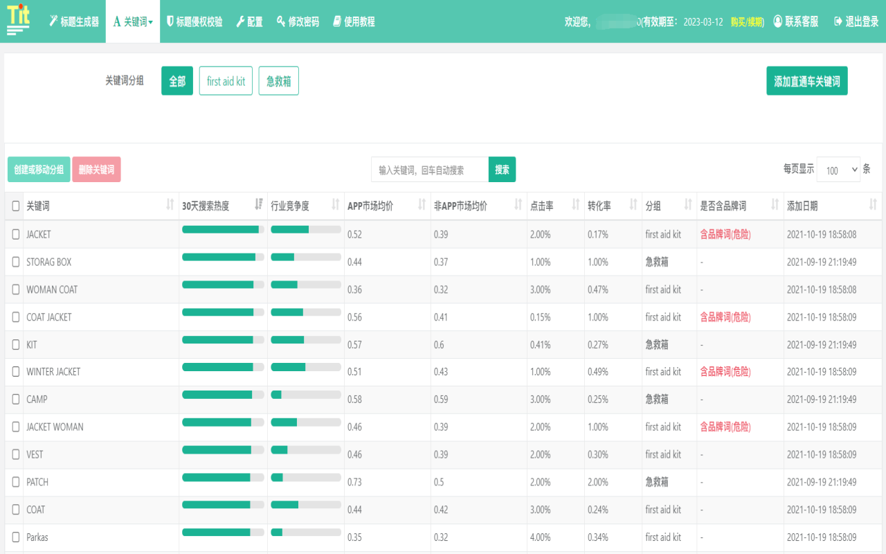The height and width of the screenshot is (554, 886).
Task: Sort by 点击率 column sort icon
Action: 576,205
